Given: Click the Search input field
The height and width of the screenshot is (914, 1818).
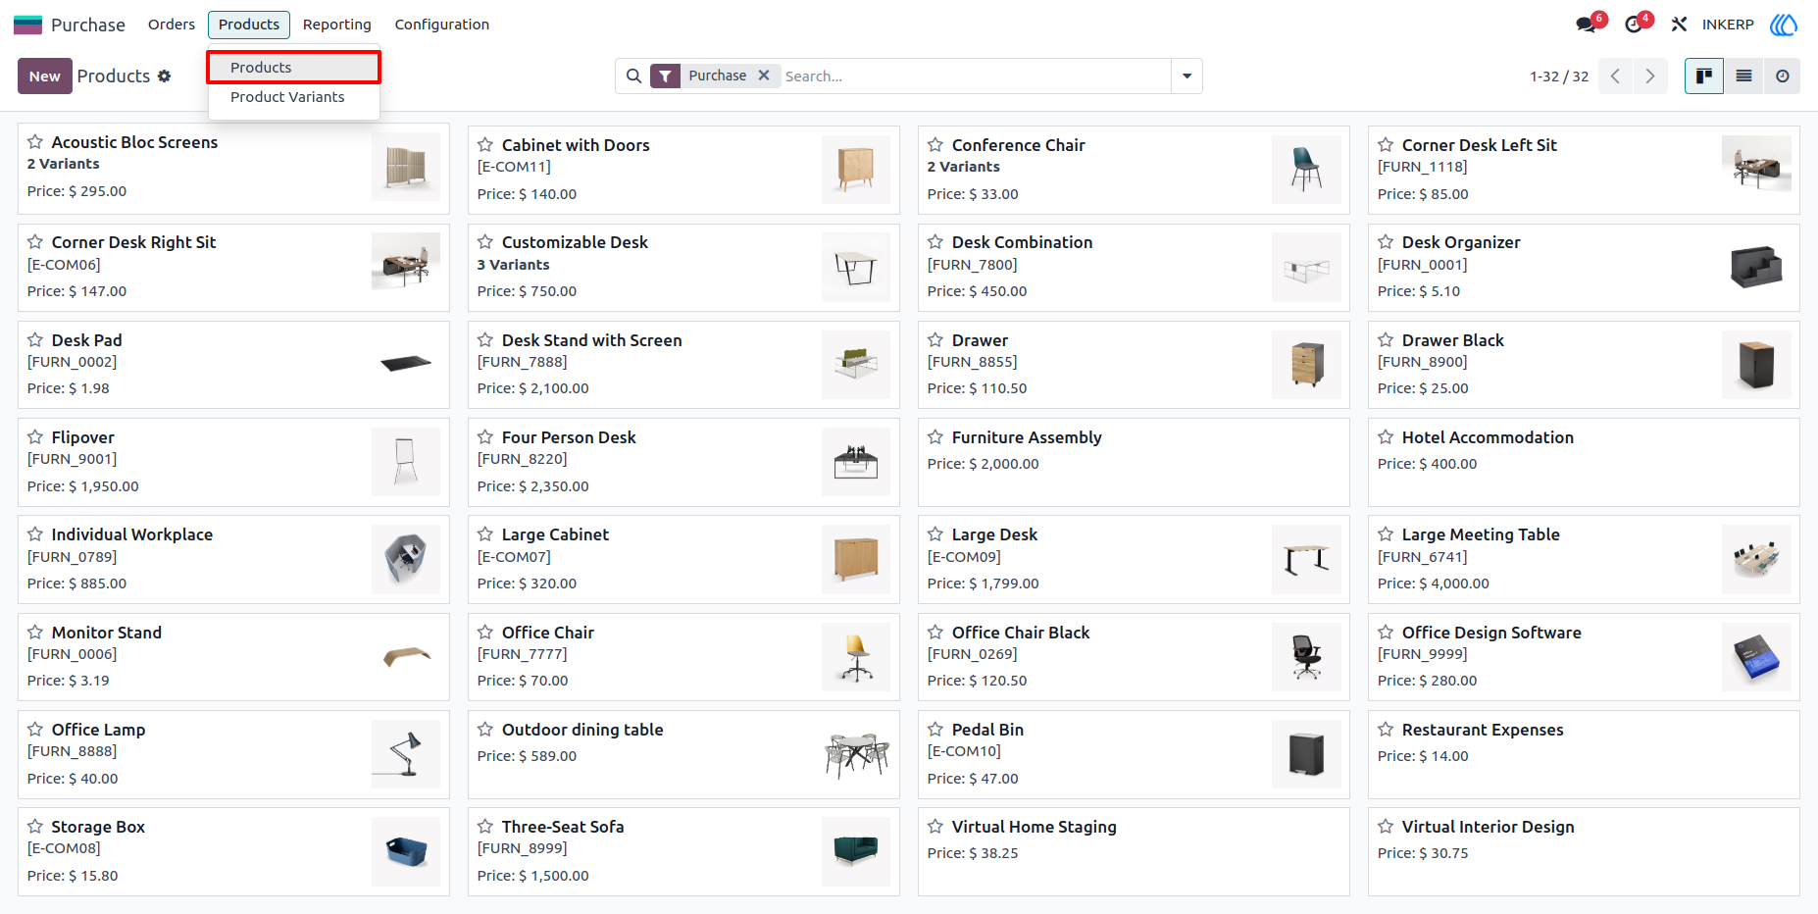Looking at the screenshot, I should 975,76.
